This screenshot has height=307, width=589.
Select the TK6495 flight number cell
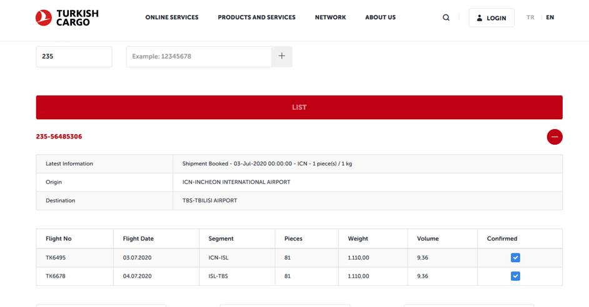pyautogui.click(x=55, y=258)
